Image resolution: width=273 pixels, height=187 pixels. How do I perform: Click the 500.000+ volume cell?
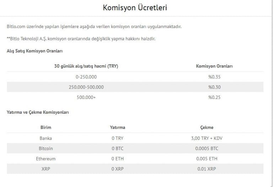[x=86, y=97]
